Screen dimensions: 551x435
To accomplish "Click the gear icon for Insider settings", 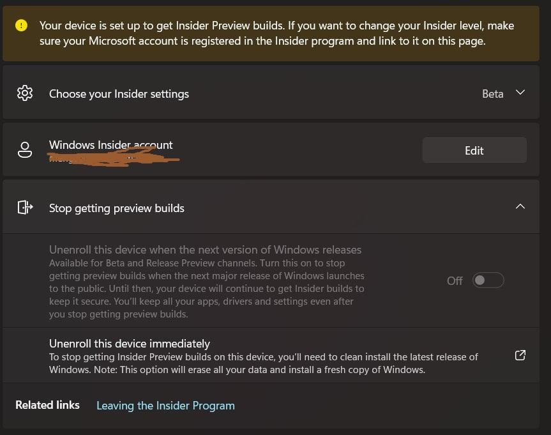I will click(x=25, y=93).
